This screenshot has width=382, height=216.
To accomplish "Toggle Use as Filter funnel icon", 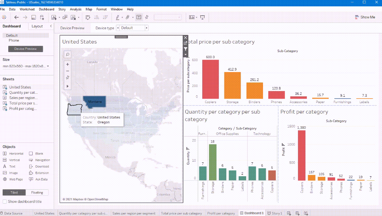I will pos(185,49).
